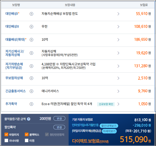This screenshot has width=156, height=146.
Task: Click the 186,650 원 premium amount
Action: [142, 39]
